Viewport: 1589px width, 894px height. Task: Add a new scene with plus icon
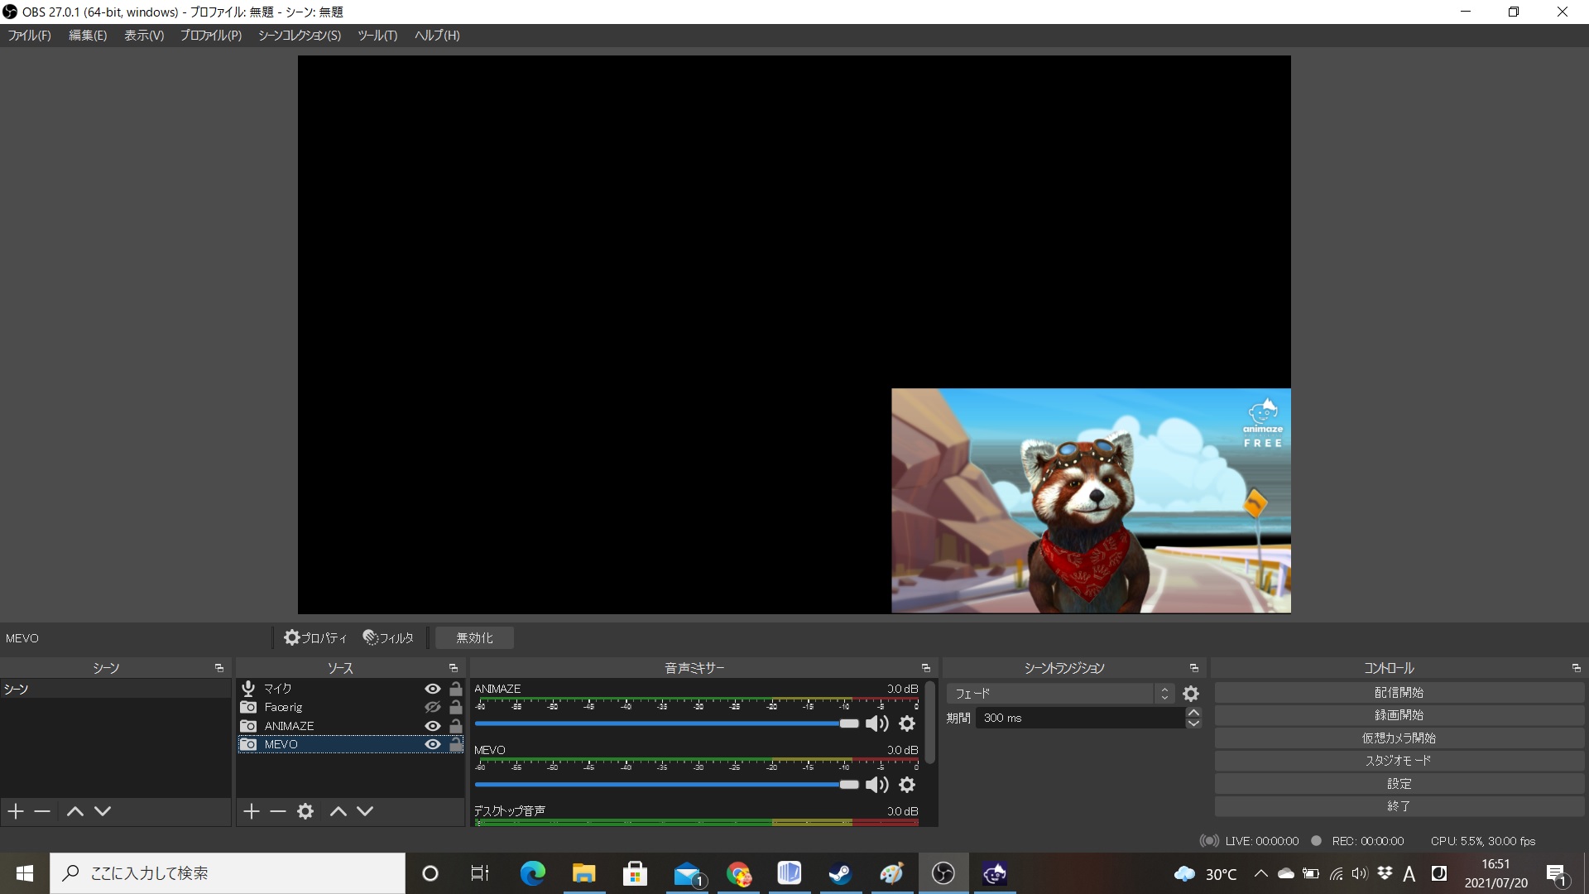[x=16, y=811]
